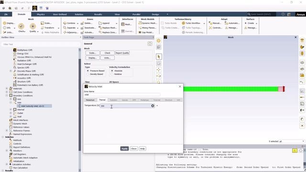Image resolution: width=306 pixels, height=172 pixels.
Task: Click Report Quality in the task page
Action: tap(122, 53)
